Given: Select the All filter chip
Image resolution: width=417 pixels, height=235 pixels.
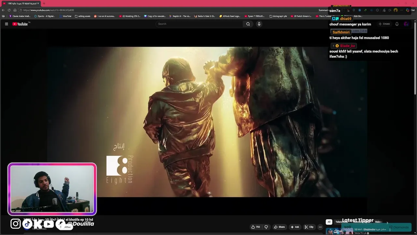Looking at the screenshot, I should pos(329,222).
